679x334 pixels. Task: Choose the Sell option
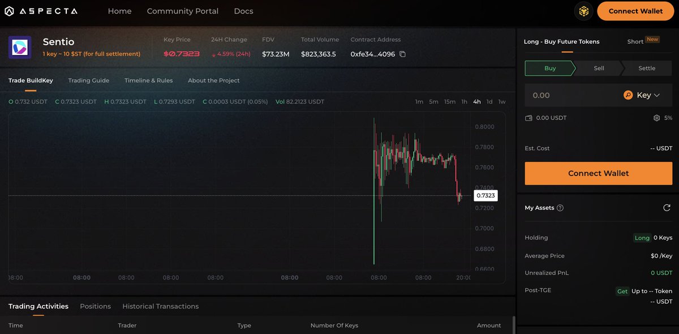(x=599, y=68)
